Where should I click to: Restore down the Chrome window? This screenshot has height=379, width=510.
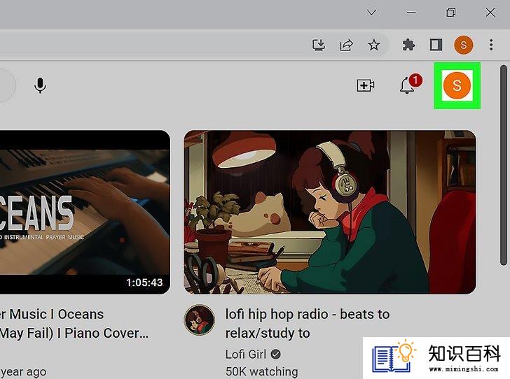click(451, 13)
